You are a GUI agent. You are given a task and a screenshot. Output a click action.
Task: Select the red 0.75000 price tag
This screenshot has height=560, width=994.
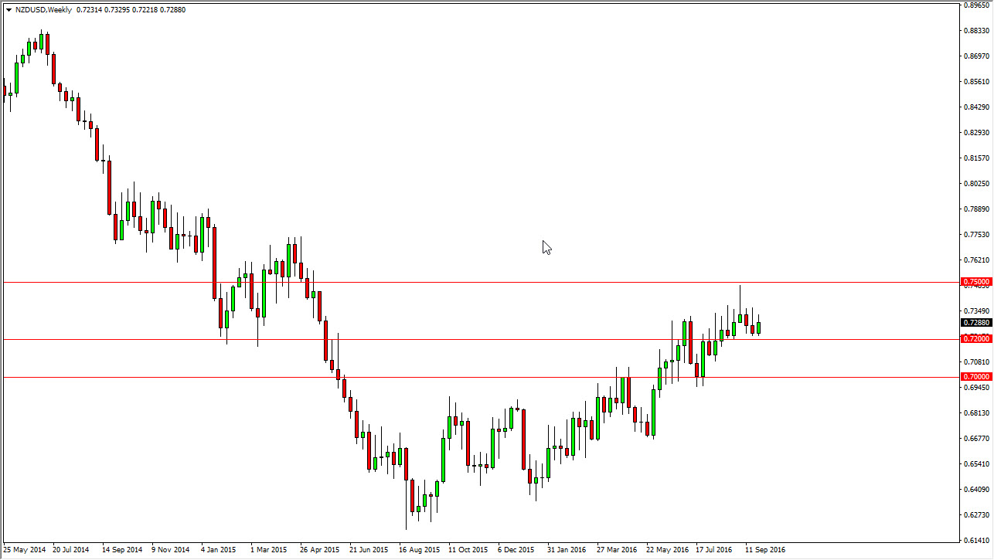[x=977, y=282]
